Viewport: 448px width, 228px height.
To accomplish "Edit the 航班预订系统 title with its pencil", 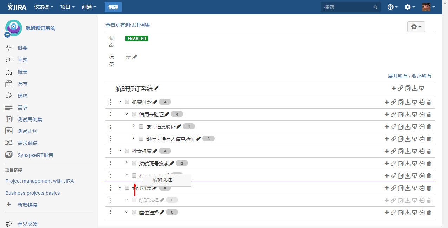I will [156, 89].
